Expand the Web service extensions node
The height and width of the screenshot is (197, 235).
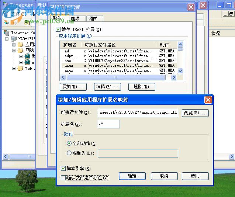[x=14, y=68]
